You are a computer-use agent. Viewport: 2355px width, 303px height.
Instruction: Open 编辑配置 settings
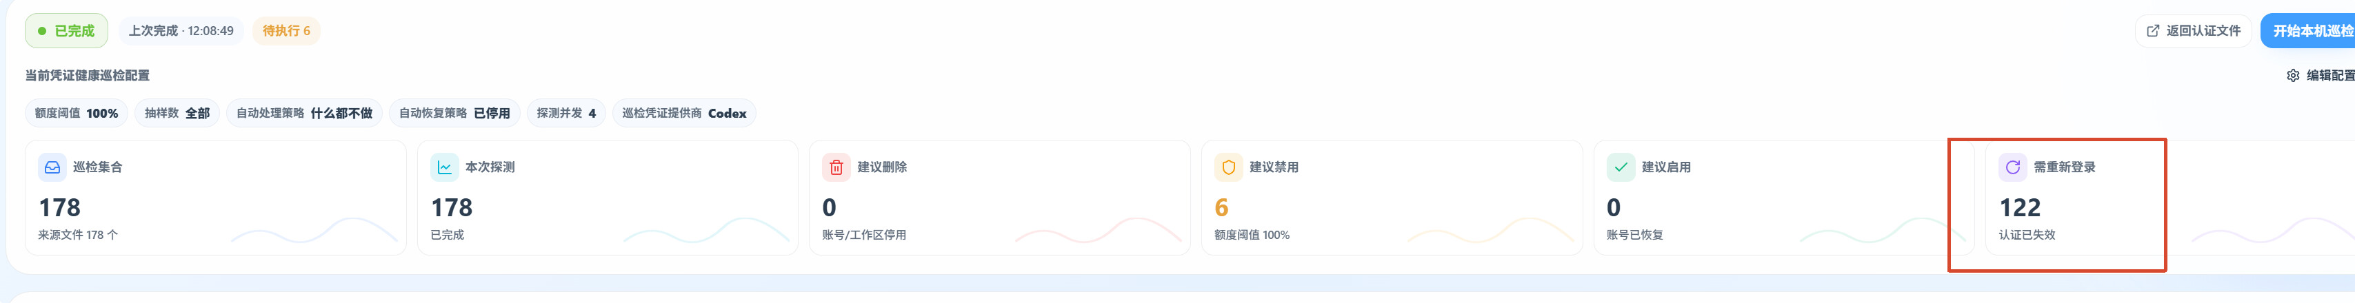(x=2321, y=76)
